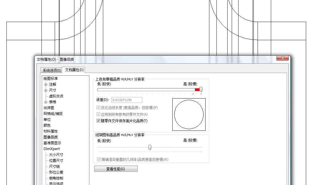
Task: Expand the 尺寸 tree node
Action: tap(46, 91)
